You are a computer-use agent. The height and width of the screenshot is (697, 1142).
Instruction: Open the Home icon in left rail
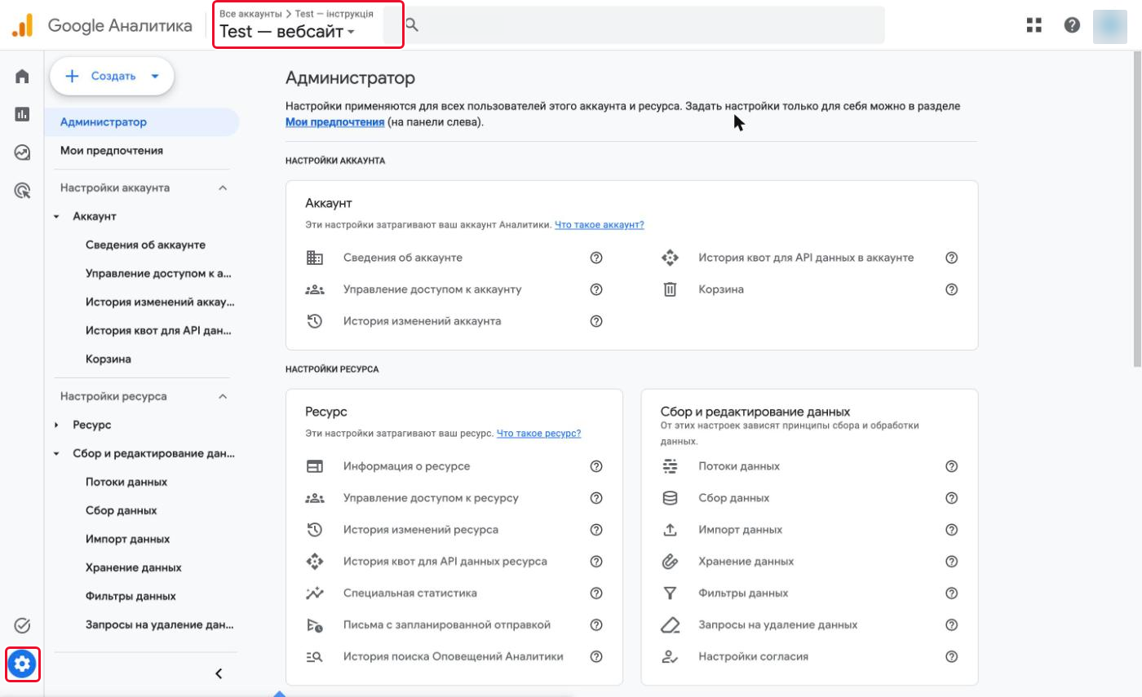(22, 77)
